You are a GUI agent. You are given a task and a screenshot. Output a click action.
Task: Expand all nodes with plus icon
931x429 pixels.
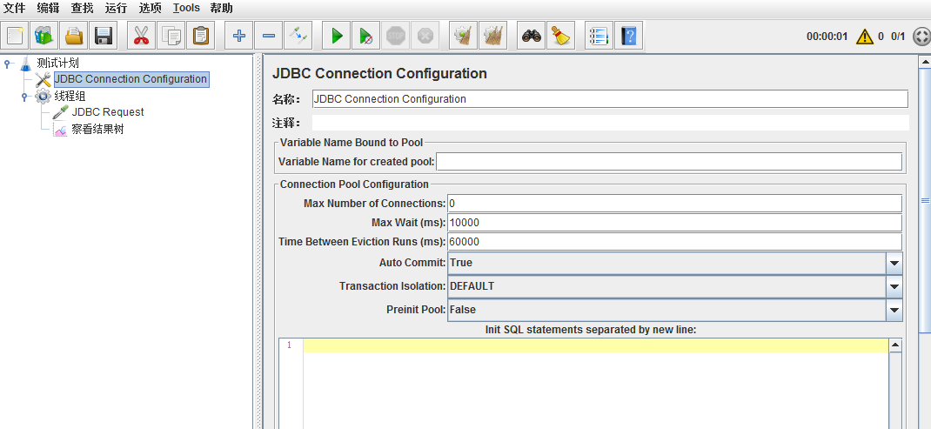tap(239, 37)
